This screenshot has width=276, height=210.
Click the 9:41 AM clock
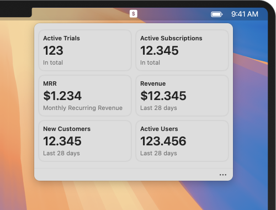[245, 14]
